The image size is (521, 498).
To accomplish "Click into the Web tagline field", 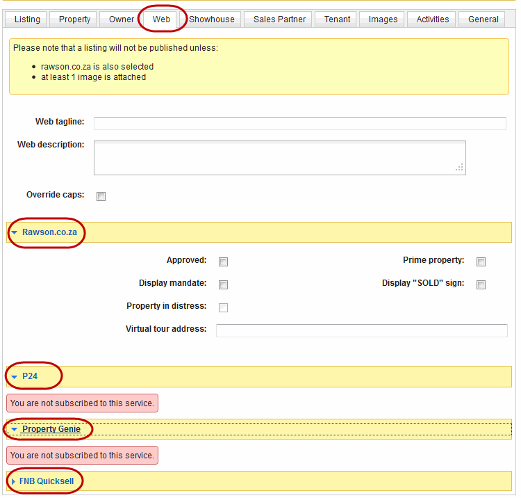I will 299,123.
